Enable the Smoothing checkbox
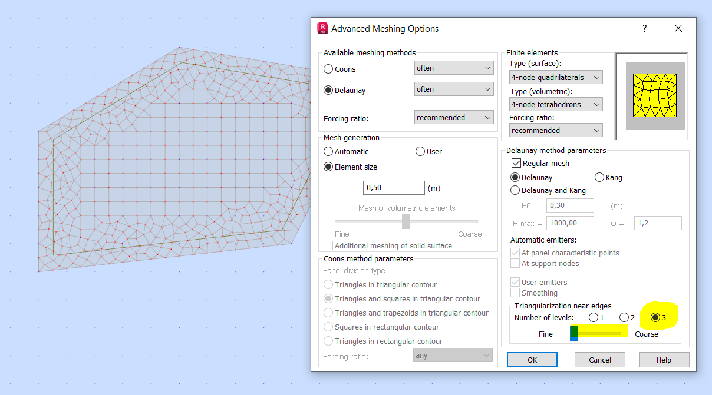 (x=515, y=293)
